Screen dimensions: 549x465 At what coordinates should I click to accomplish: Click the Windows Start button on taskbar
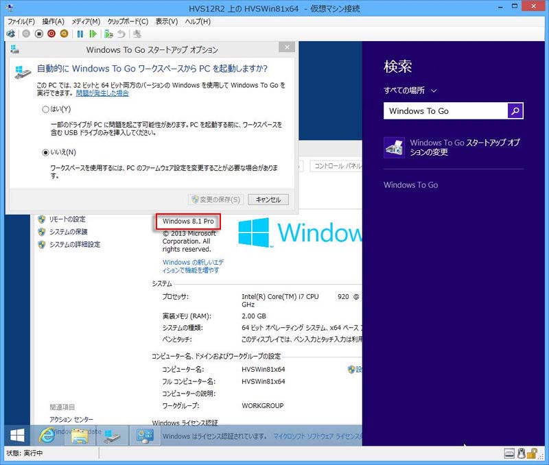(x=17, y=436)
